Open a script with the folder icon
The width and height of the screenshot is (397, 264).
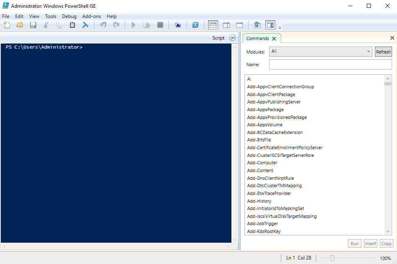(20, 25)
